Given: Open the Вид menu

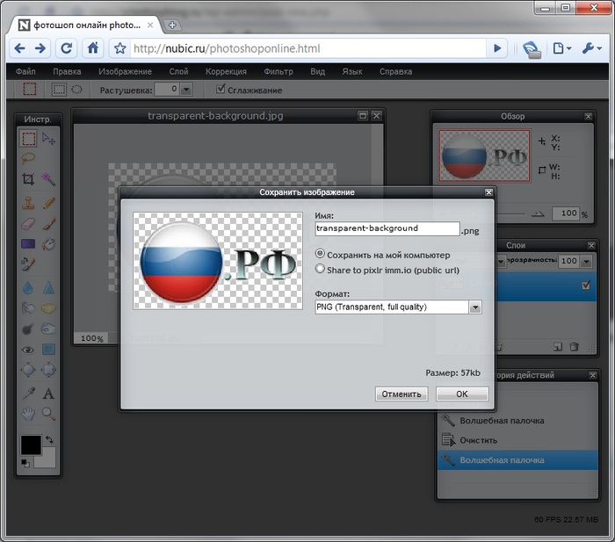Looking at the screenshot, I should [318, 72].
